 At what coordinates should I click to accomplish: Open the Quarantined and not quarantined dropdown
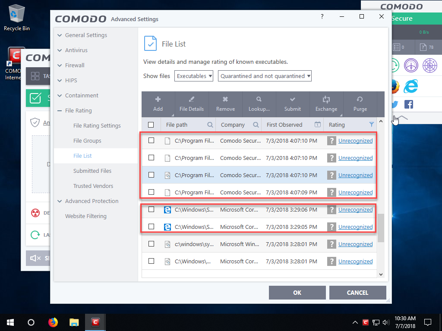click(x=265, y=76)
